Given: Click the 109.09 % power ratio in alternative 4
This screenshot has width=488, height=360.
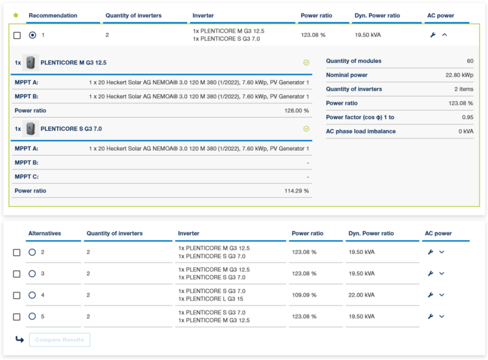Looking at the screenshot, I should tap(304, 295).
